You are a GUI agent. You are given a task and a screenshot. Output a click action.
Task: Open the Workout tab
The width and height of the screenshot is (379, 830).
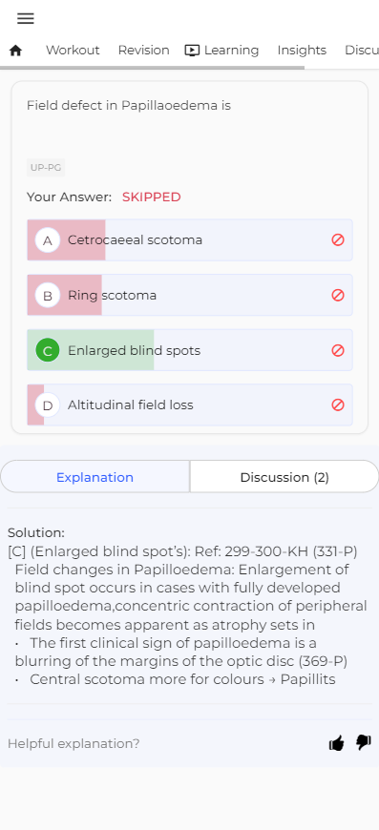point(73,51)
